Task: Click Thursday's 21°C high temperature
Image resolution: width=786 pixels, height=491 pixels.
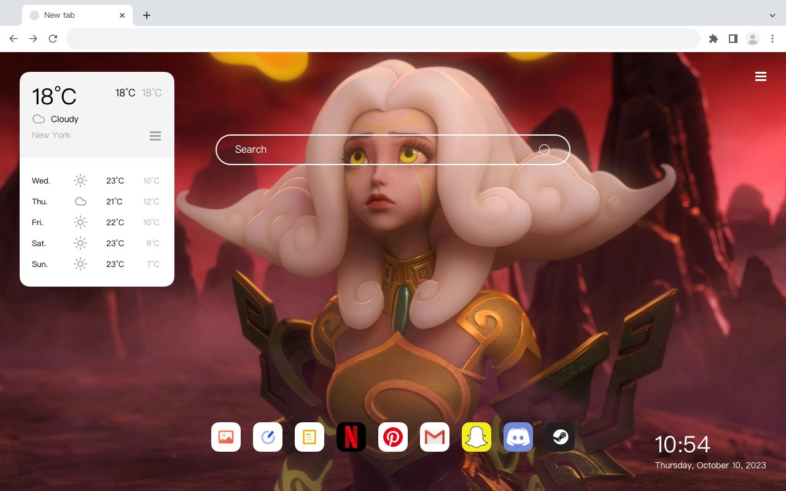Action: click(x=115, y=201)
